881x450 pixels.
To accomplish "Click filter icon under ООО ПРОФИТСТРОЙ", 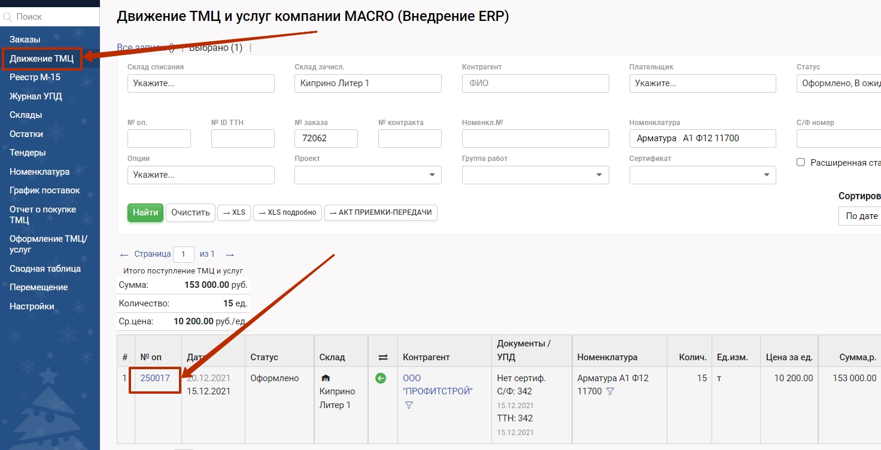I will pos(409,405).
